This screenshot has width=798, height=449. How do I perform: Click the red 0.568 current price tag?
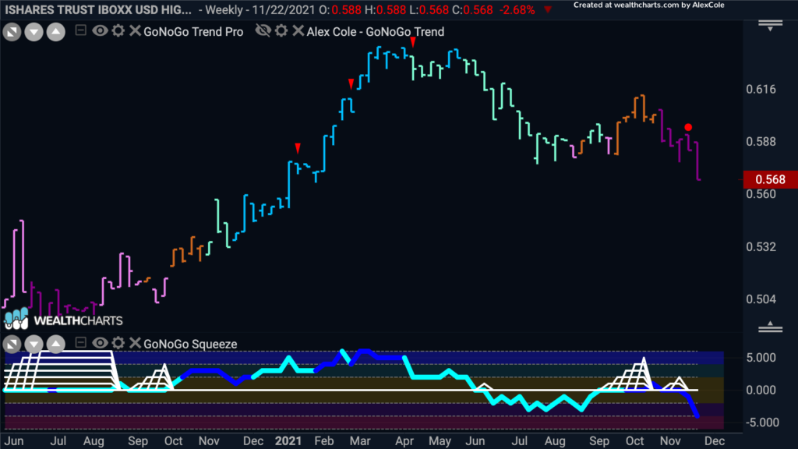click(x=771, y=179)
